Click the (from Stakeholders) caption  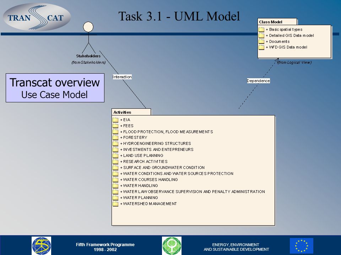(x=88, y=62)
